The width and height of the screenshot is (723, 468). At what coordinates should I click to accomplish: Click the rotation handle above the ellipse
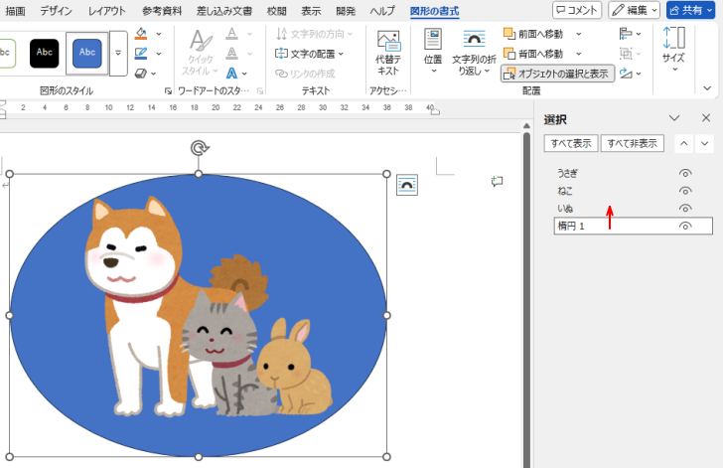[x=199, y=148]
